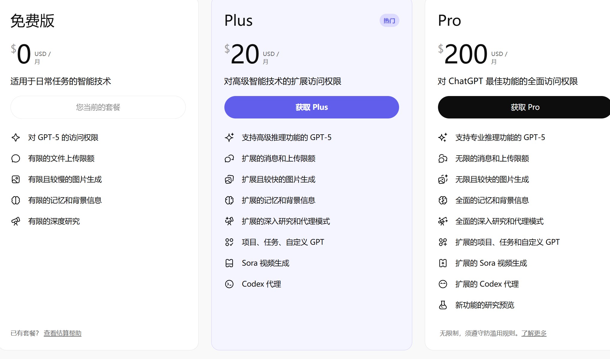Click chat bubbles icon beside 无限的消息和上传限额
This screenshot has width=610, height=359.
pyautogui.click(x=443, y=158)
